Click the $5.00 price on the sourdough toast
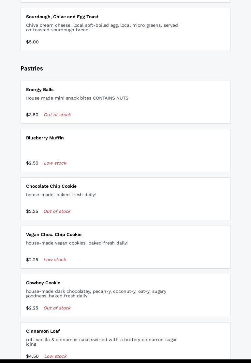Viewport: 251px width, 363px height. (x=32, y=42)
